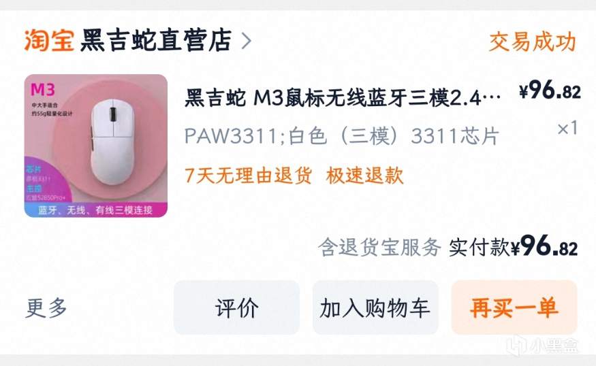Screen dimensions: 596x366
Task: View the 交易成功 order status
Action: point(533,41)
